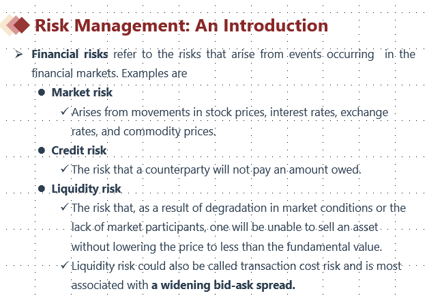This screenshot has width=427, height=300.
Task: Click the text 'financial markets. Examples are'
Action: (x=109, y=74)
